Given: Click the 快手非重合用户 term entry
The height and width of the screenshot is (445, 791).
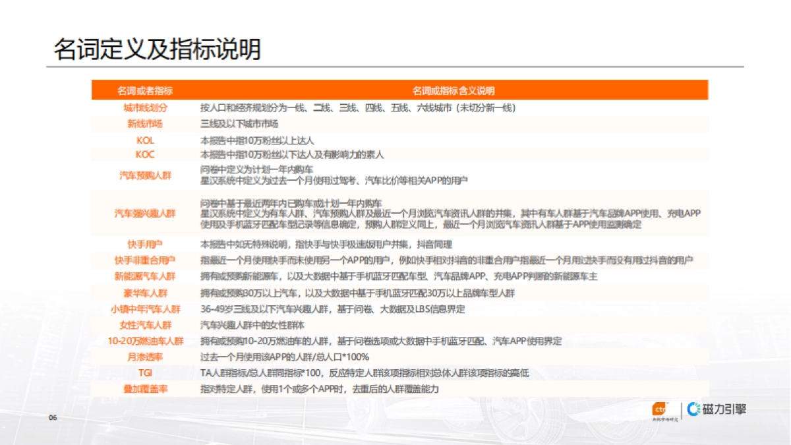Looking at the screenshot, I should (x=146, y=260).
